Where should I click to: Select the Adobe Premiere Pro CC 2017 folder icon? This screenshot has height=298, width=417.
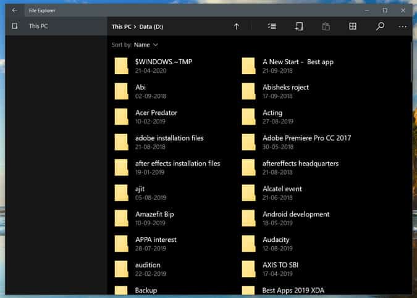click(249, 142)
